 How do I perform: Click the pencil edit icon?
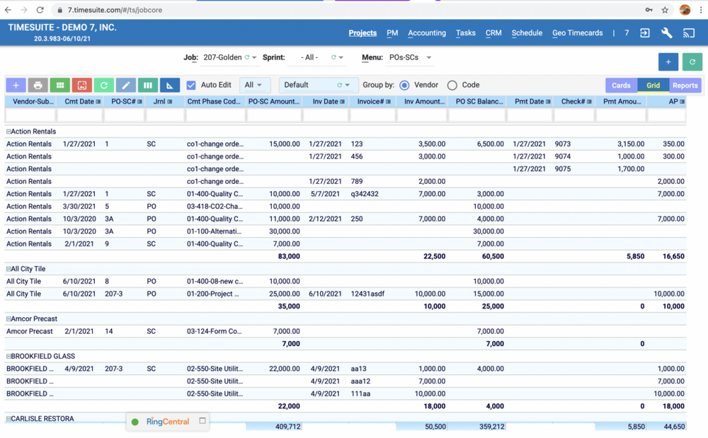(126, 85)
